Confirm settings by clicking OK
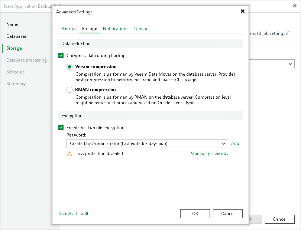This screenshot has height=230, width=301. point(195,213)
